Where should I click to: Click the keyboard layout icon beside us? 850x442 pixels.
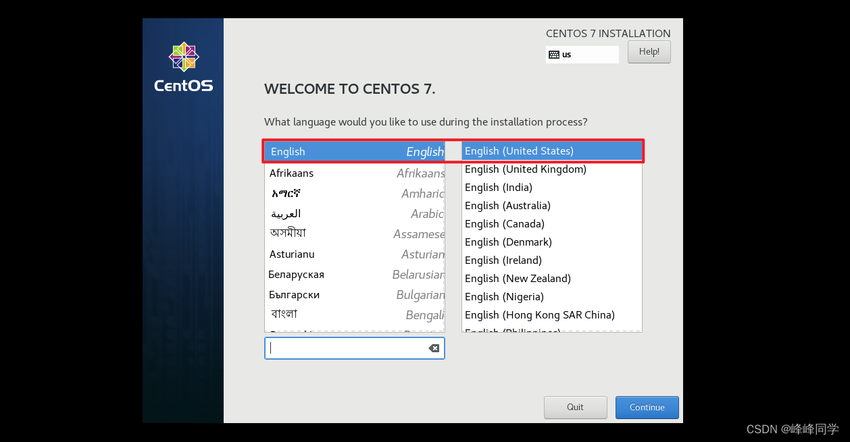[553, 55]
